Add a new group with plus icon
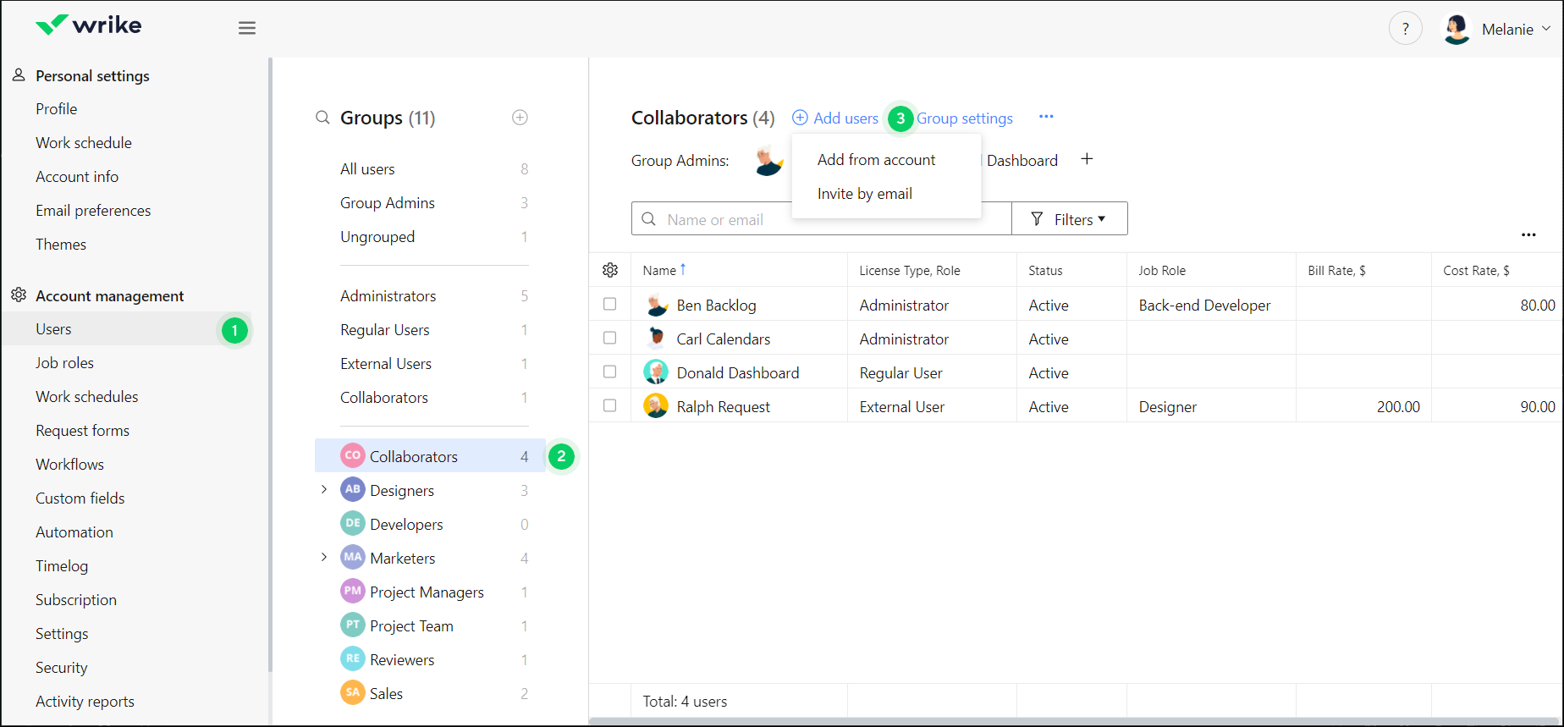Viewport: 1564px width, 727px height. coord(520,118)
